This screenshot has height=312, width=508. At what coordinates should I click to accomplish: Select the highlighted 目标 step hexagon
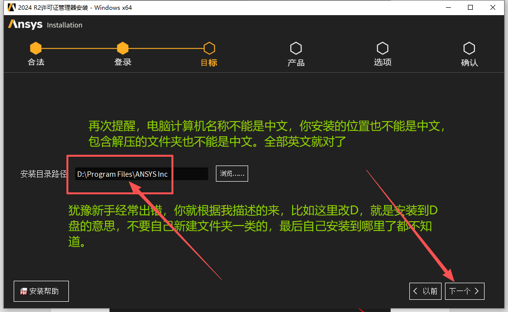coord(209,48)
